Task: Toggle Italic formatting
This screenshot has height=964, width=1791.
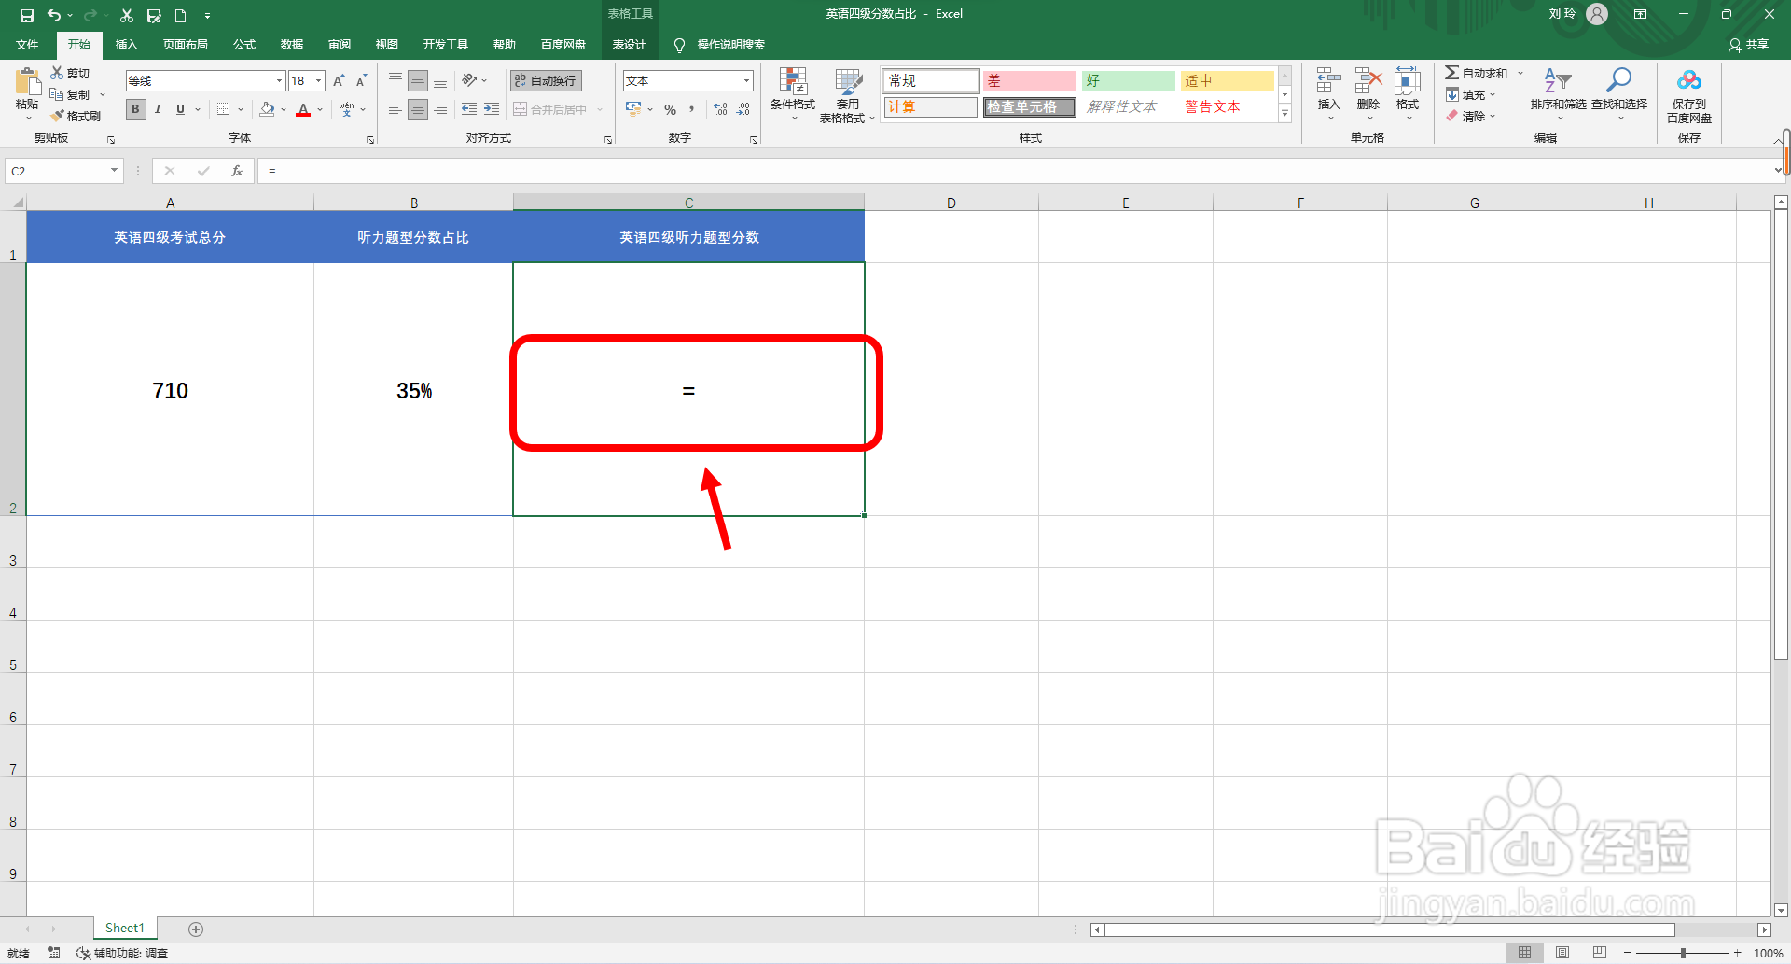Action: click(x=159, y=109)
